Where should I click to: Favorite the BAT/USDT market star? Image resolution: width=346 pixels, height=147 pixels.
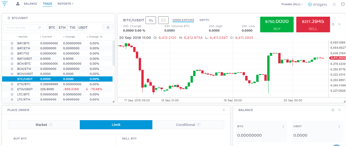12,59
